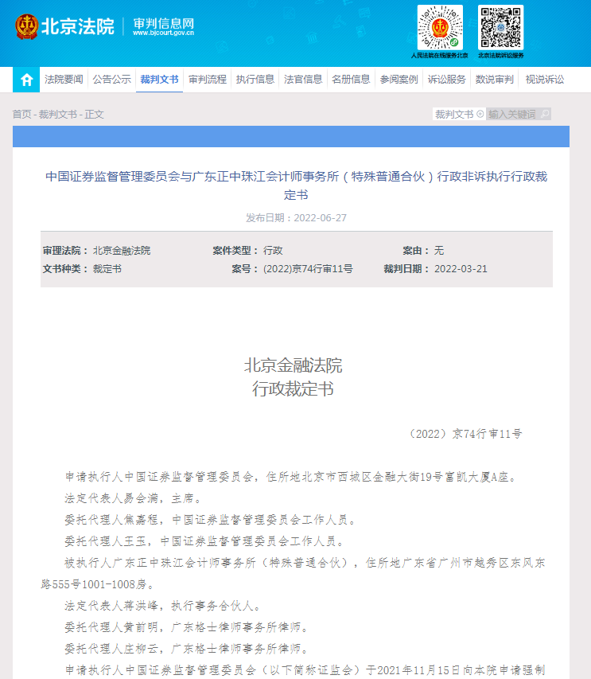This screenshot has width=591, height=679.
Task: Open the 法院要闻 menu item
Action: click(x=64, y=80)
